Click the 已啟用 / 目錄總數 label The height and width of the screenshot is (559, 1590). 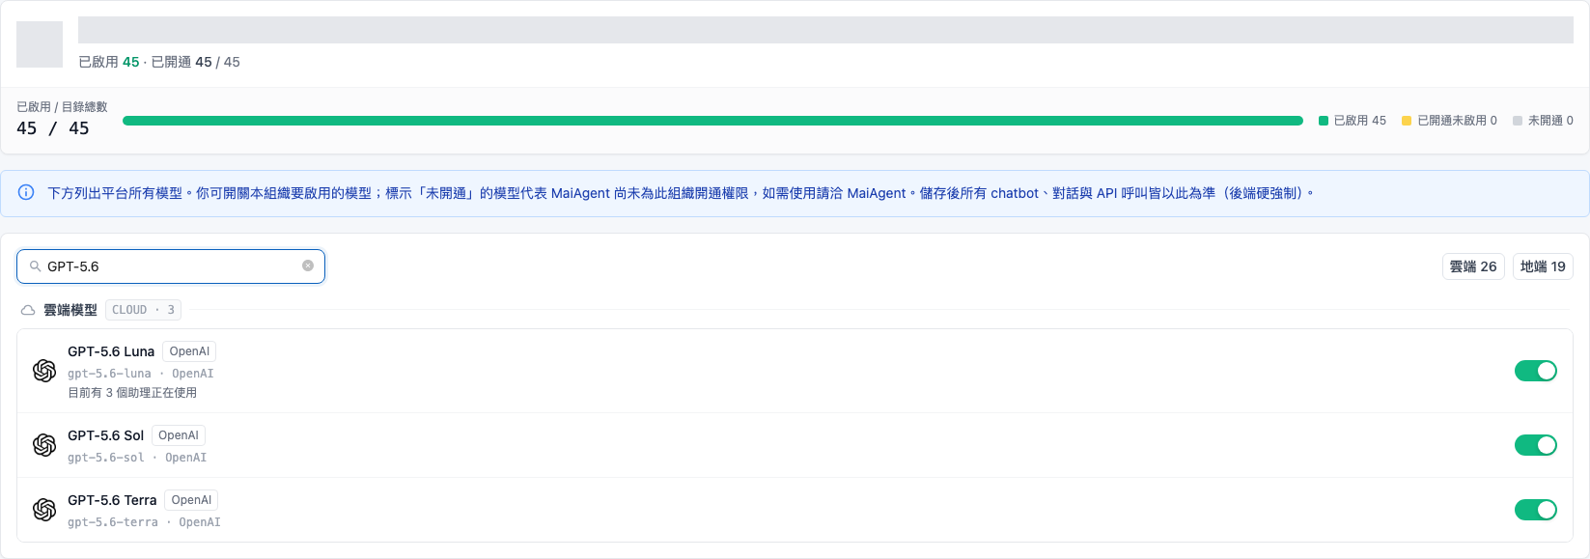[62, 106]
